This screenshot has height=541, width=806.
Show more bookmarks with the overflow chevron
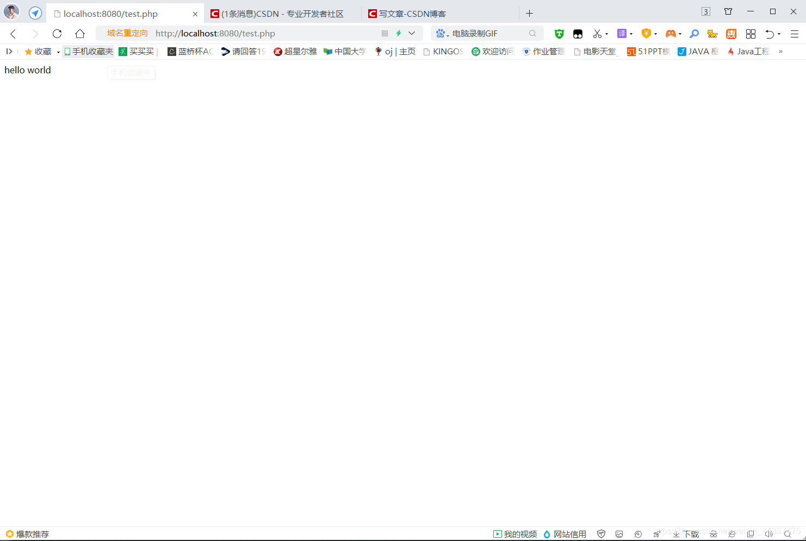coord(780,51)
